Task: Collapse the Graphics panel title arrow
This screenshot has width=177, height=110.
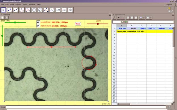Action: [x=1, y=15]
